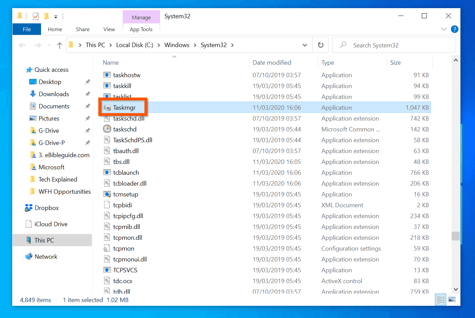Click the chevron after Local Disk (C:)
This screenshot has height=318, width=475.
click(x=159, y=45)
